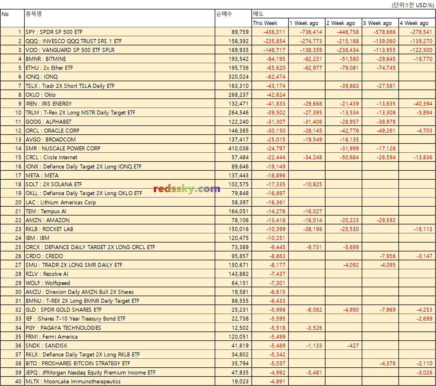
Task: Click the This Week value -436,011
Action: click(270, 32)
